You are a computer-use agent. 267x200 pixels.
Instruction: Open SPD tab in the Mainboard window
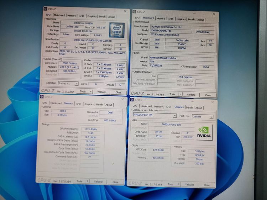coord(171,19)
